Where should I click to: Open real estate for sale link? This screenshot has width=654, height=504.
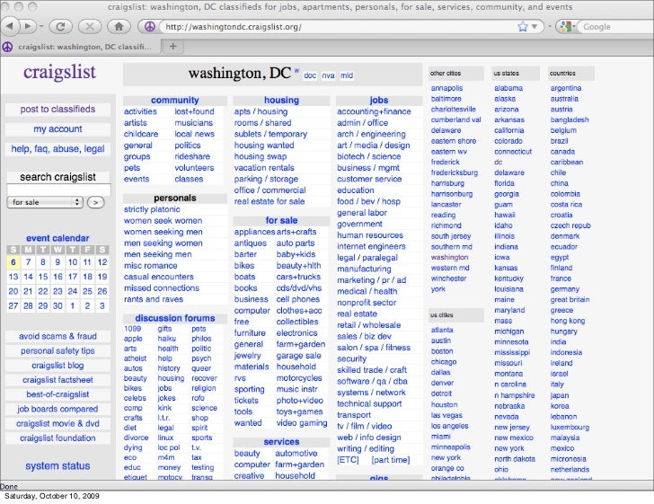[270, 201]
